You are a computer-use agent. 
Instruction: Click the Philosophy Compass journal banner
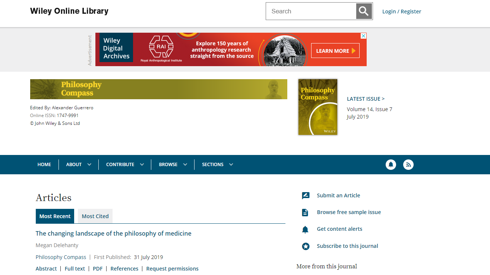pos(159,89)
